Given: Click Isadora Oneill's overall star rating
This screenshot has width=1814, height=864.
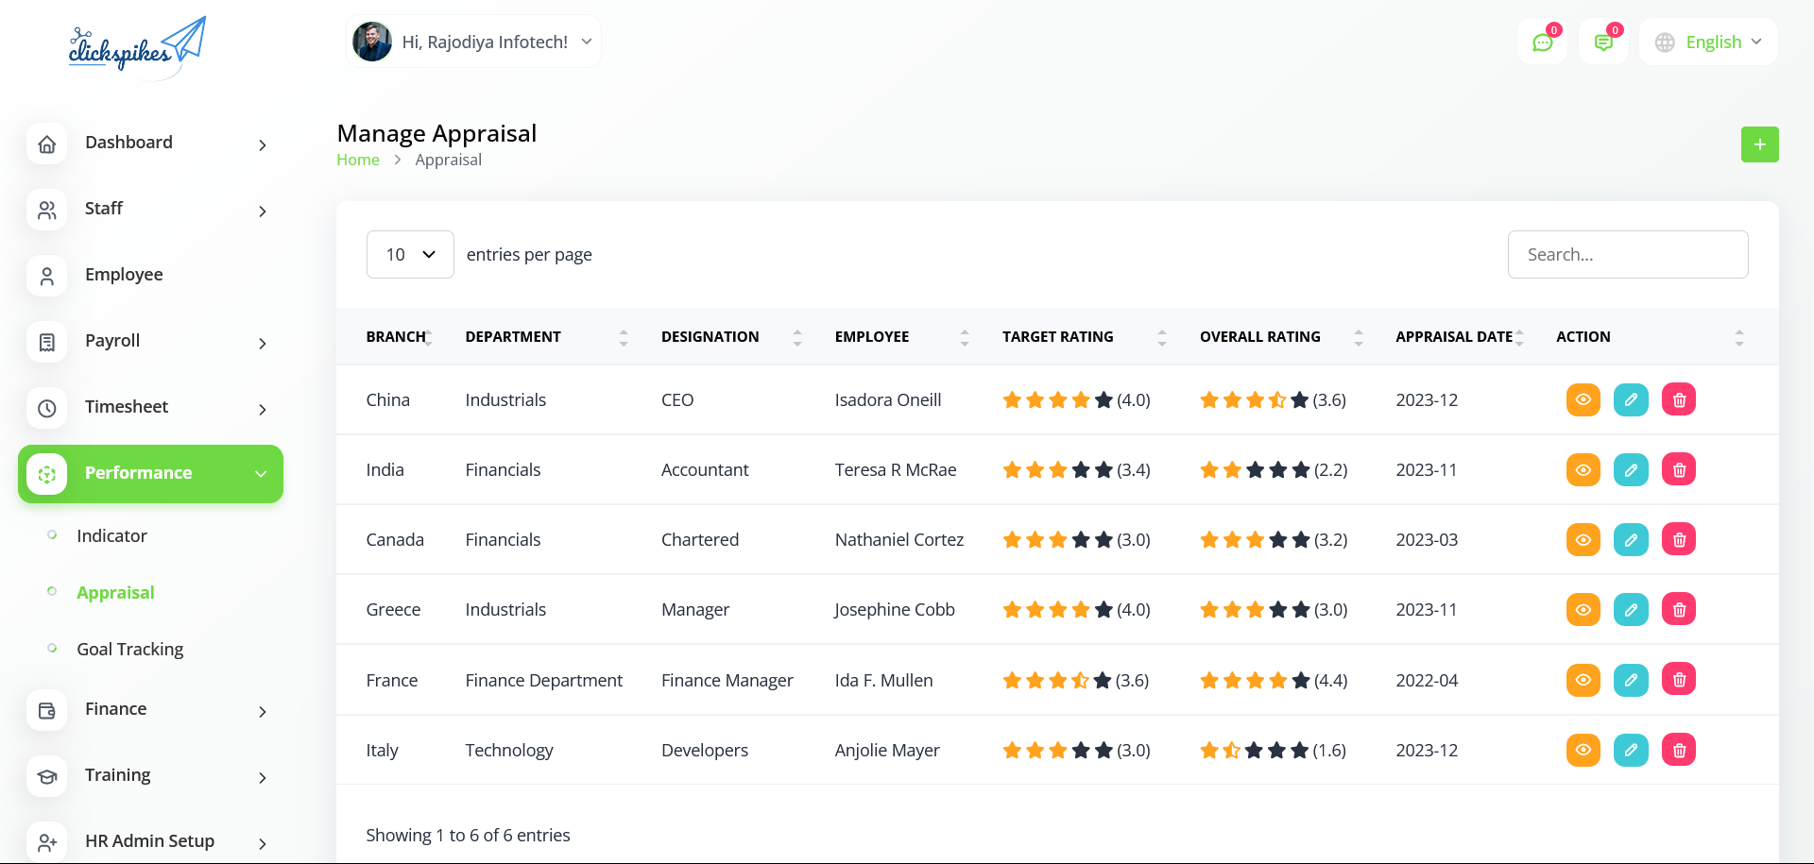Looking at the screenshot, I should [x=1254, y=399].
